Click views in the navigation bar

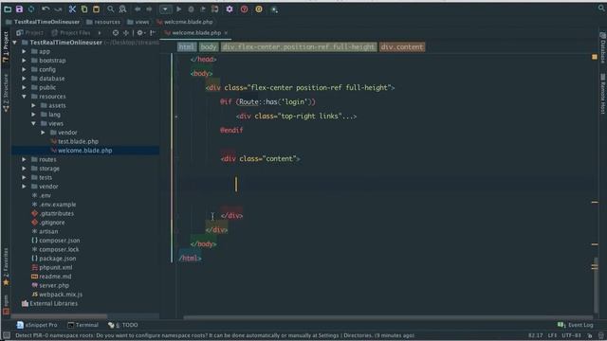138,22
